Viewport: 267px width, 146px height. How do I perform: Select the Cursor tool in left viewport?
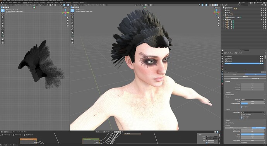(x=3, y=14)
